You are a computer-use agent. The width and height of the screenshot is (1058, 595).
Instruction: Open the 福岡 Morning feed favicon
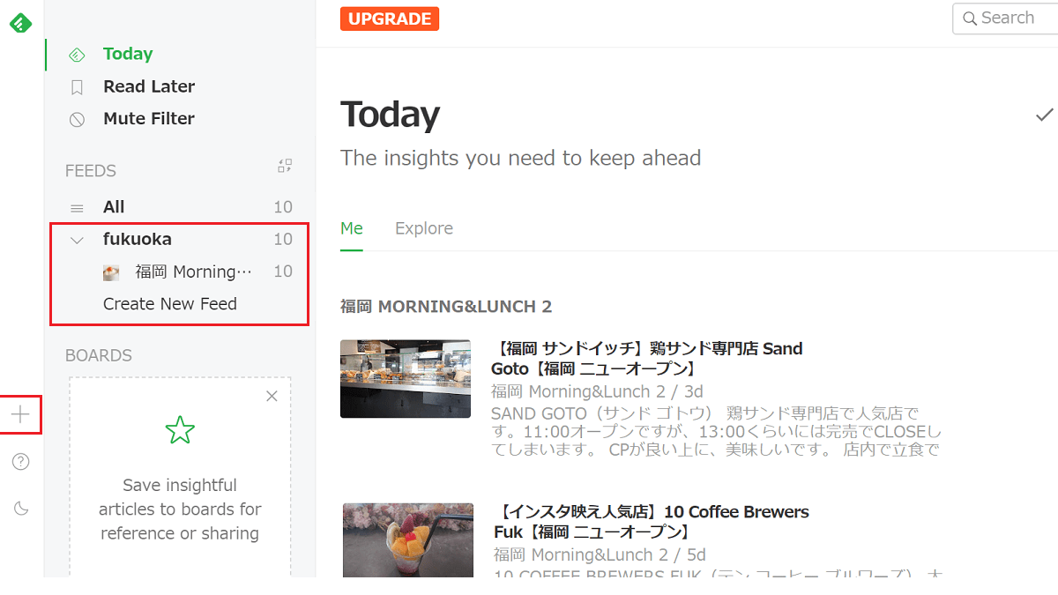(x=110, y=271)
